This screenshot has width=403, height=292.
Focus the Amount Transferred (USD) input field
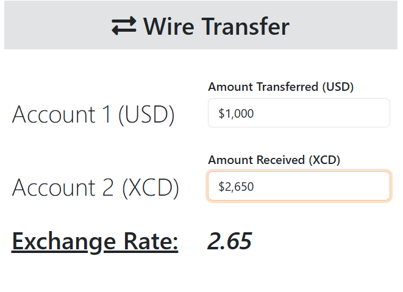point(299,113)
